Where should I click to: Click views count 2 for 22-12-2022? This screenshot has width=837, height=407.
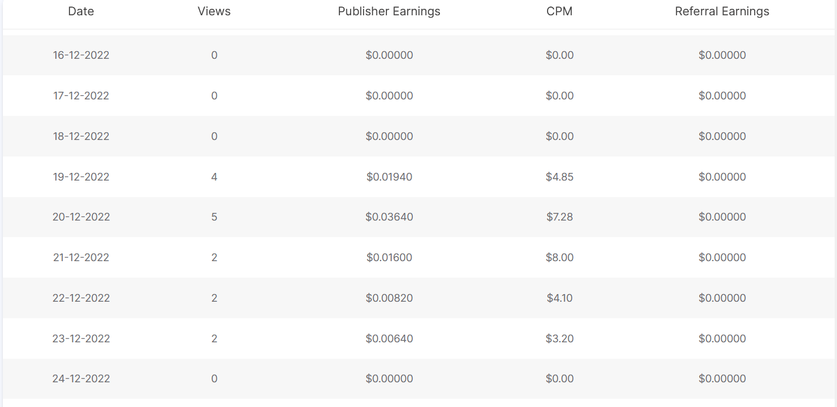coord(214,298)
